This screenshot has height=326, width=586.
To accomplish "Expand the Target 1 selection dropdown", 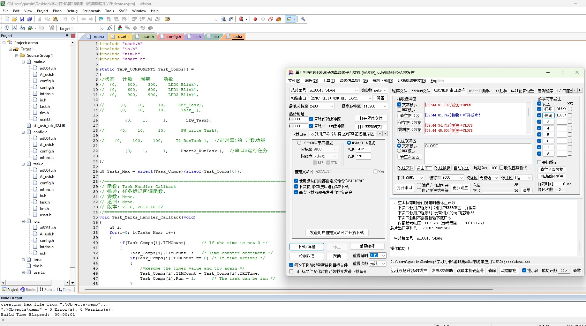I will [x=102, y=28].
